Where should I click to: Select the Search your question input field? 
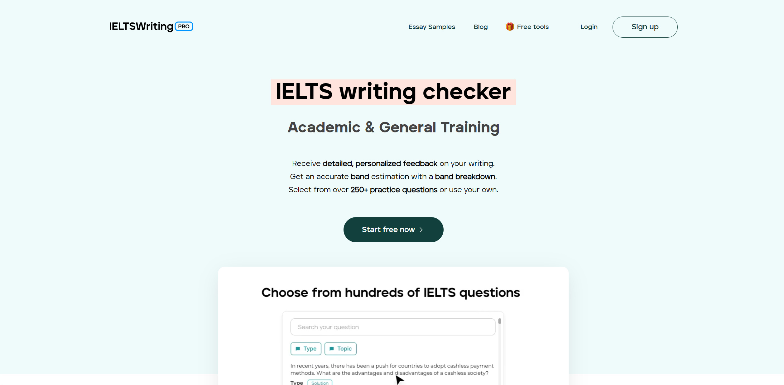(x=392, y=326)
